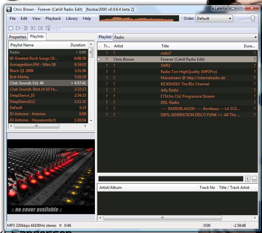
Task: Select the Default playlist row
Action: point(48,108)
